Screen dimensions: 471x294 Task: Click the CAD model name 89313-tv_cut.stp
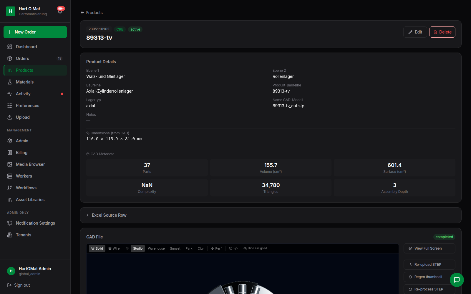click(288, 106)
